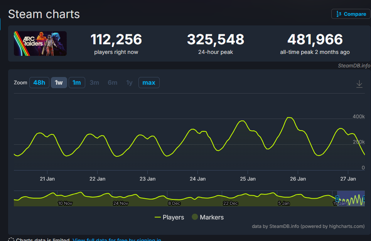Click the left navigator range handle
This screenshot has width=371, height=241.
pyautogui.click(x=337, y=198)
